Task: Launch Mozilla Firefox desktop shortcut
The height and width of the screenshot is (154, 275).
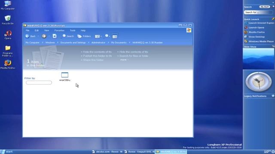Action: [8, 65]
